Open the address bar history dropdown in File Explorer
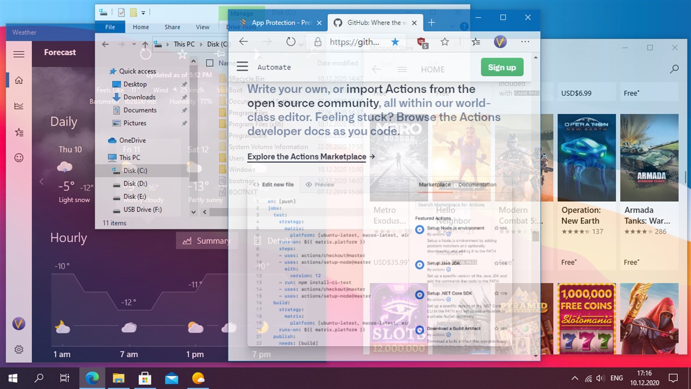Image resolution: width=691 pixels, height=389 pixels. pyautogui.click(x=133, y=44)
